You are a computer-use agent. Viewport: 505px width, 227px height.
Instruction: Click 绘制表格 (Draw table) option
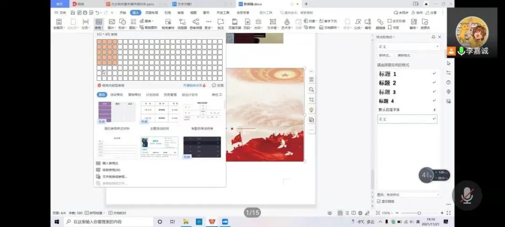click(x=111, y=170)
